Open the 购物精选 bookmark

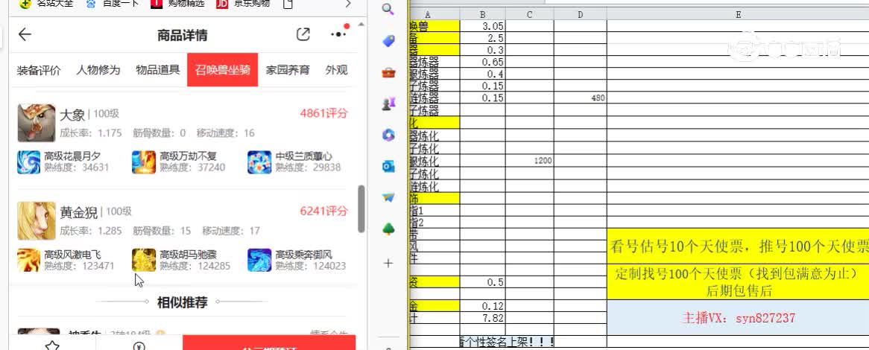pyautogui.click(x=177, y=4)
